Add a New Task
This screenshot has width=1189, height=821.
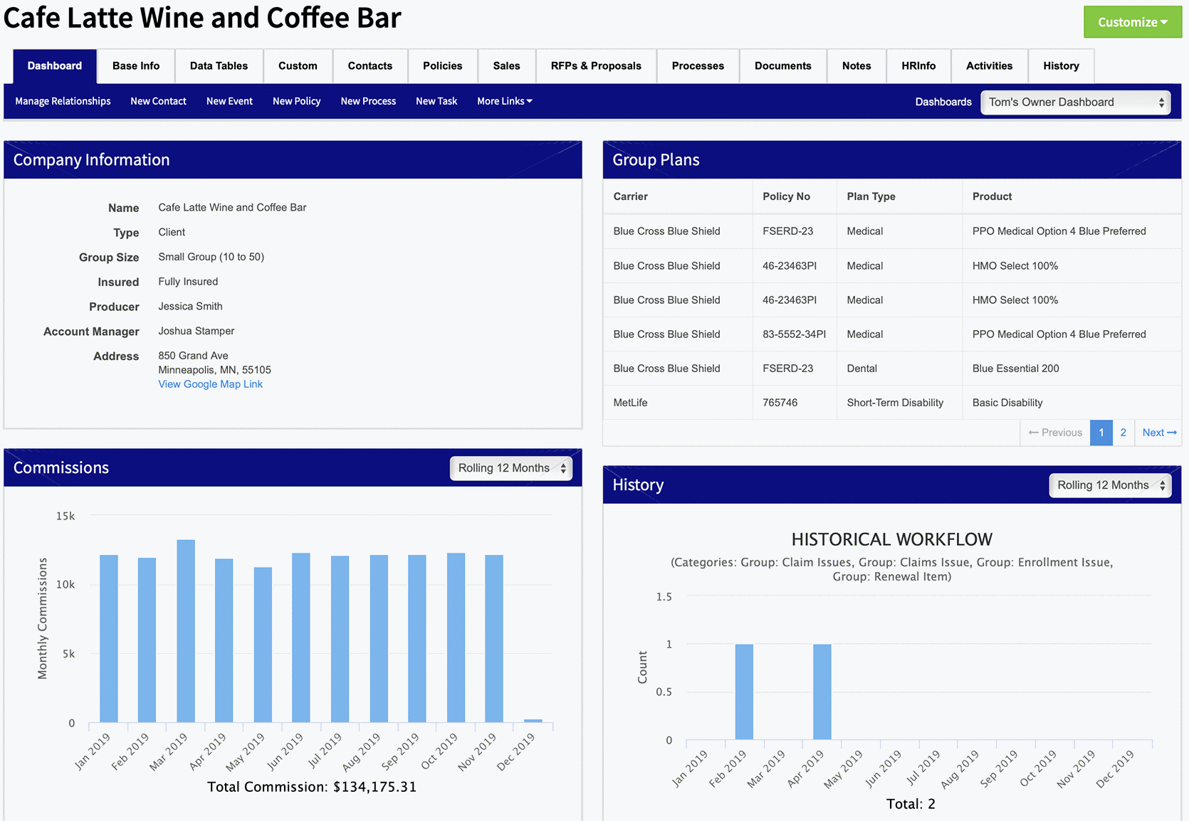[436, 101]
